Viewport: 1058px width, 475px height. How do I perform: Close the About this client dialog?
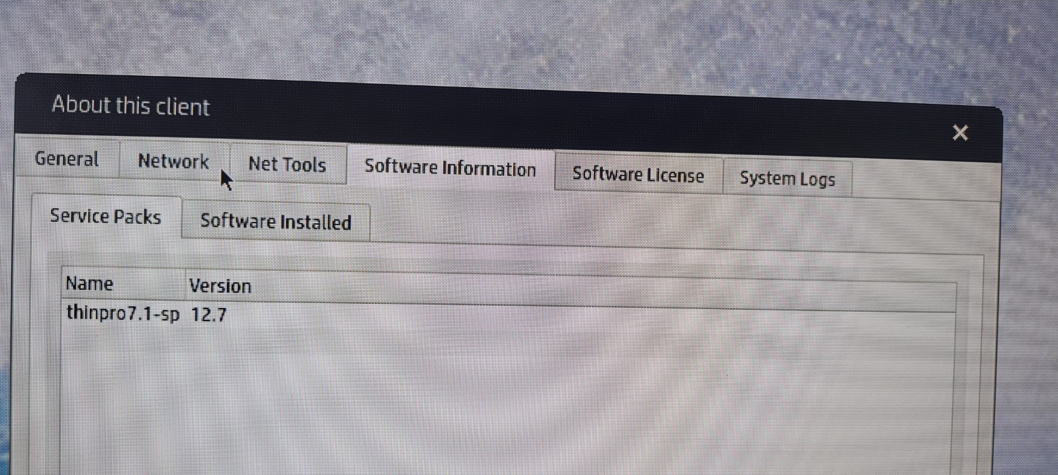click(960, 133)
